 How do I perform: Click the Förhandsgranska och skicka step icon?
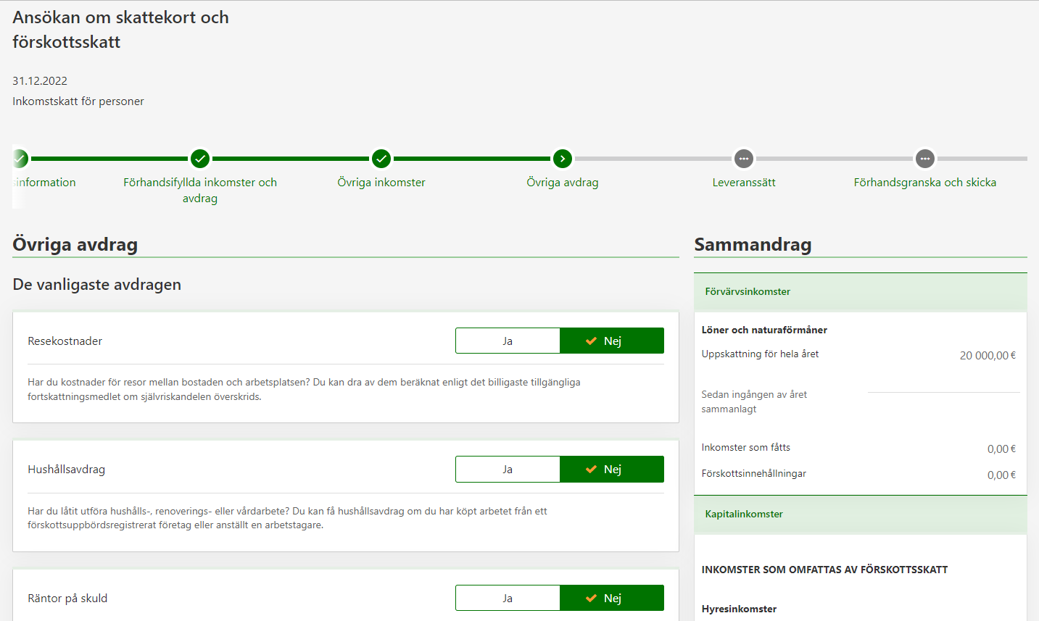(925, 159)
